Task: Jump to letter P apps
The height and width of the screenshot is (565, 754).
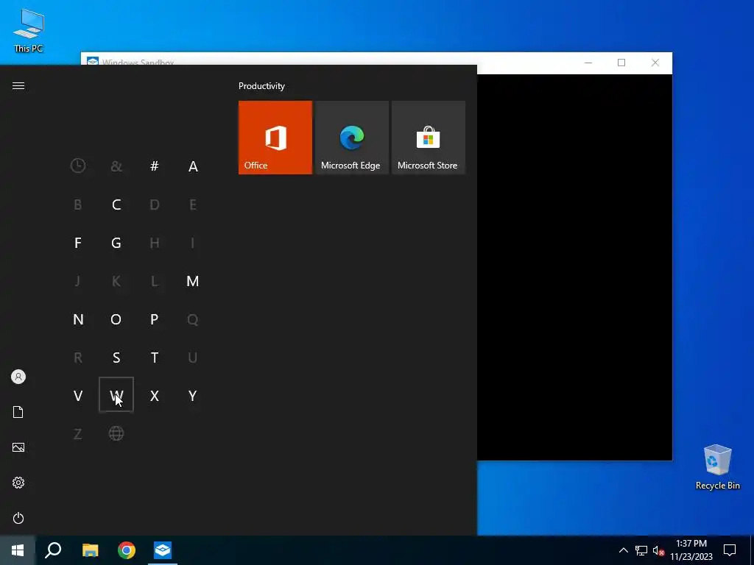Action: [x=155, y=319]
